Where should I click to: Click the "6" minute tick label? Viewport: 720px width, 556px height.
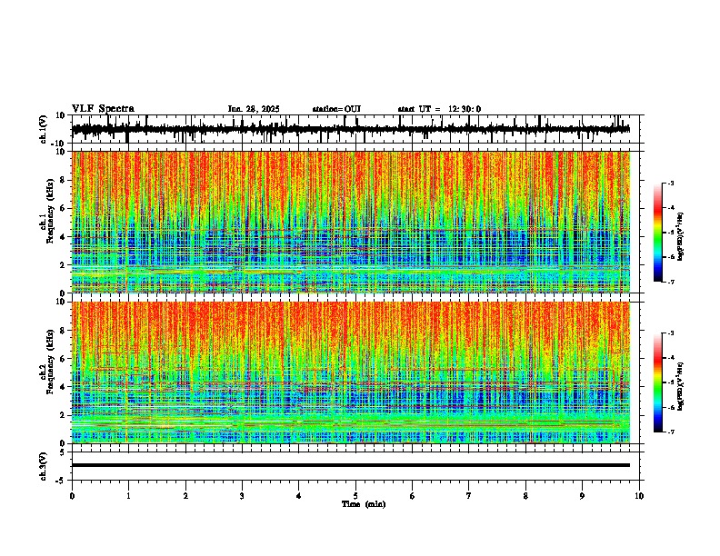[412, 496]
